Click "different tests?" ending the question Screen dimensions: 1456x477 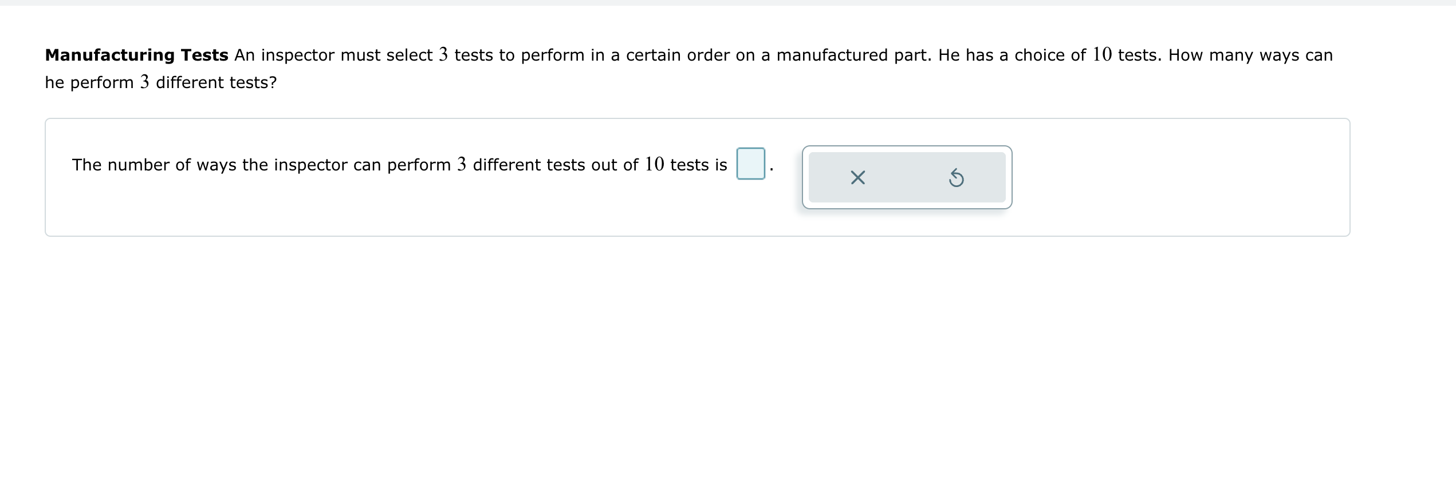pos(217,82)
